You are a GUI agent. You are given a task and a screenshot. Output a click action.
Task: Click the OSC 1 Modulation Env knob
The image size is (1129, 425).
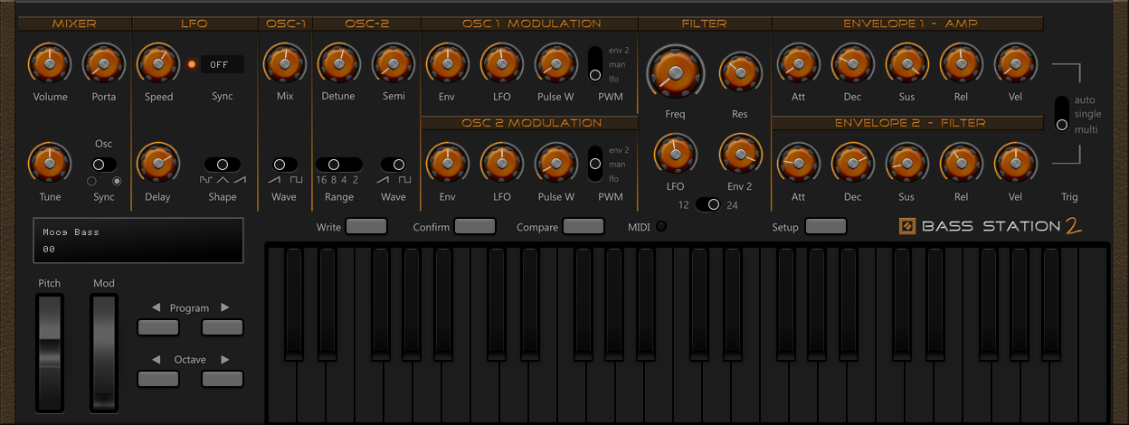[447, 63]
